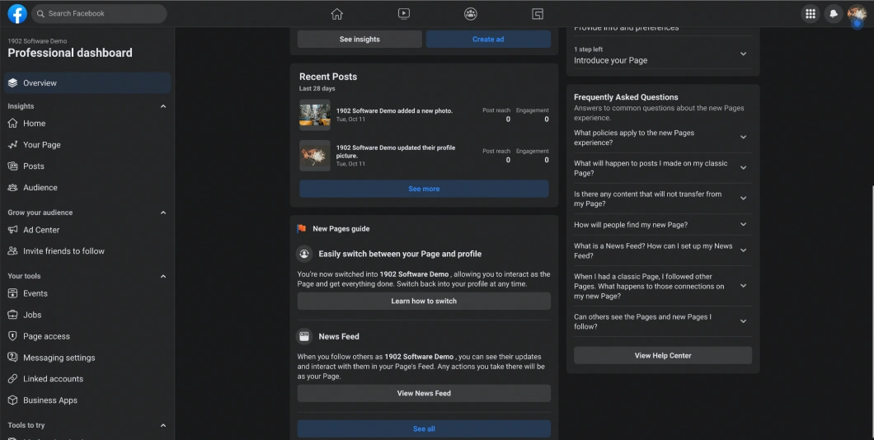The width and height of the screenshot is (874, 440).
Task: Collapse the Insights section
Action: [x=163, y=106]
